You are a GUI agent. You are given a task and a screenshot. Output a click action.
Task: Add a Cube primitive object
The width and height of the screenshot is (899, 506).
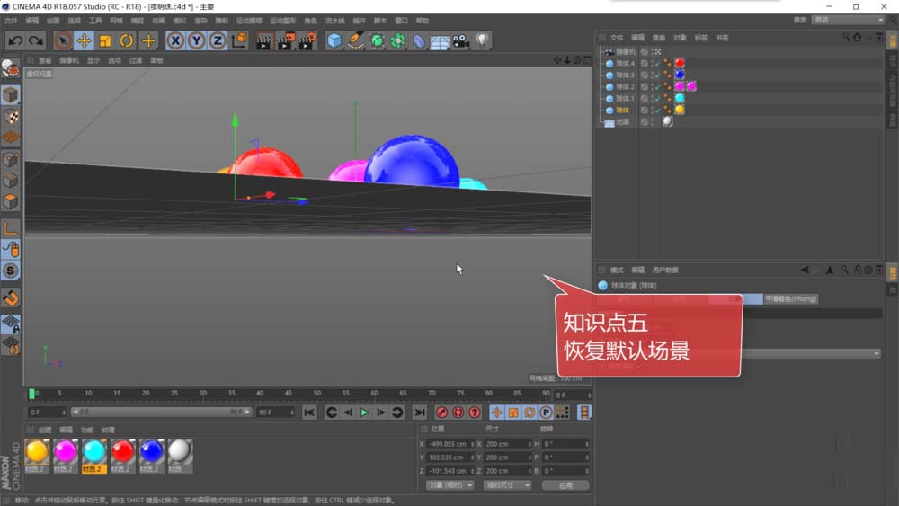pos(334,40)
